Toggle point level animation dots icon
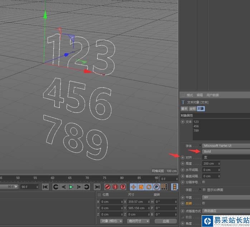 point(164,187)
